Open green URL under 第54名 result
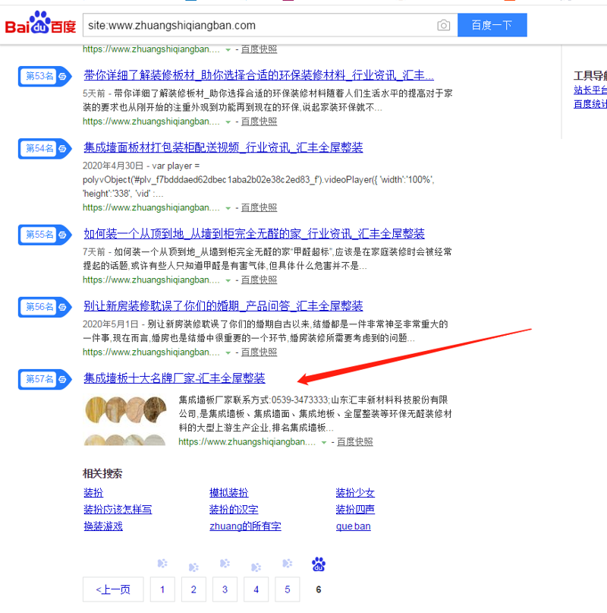This screenshot has height=613, width=607. (151, 207)
